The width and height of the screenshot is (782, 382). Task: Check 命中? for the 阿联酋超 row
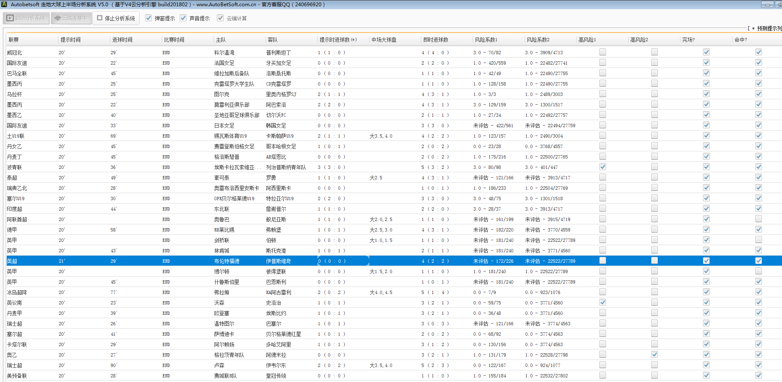tap(758, 219)
